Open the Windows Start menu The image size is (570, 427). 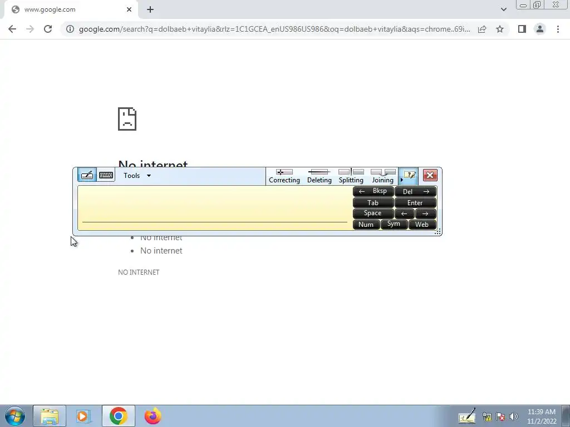click(x=15, y=416)
